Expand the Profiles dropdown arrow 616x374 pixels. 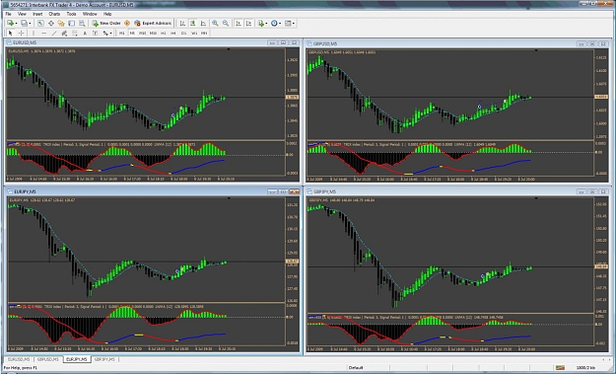pyautogui.click(x=29, y=24)
